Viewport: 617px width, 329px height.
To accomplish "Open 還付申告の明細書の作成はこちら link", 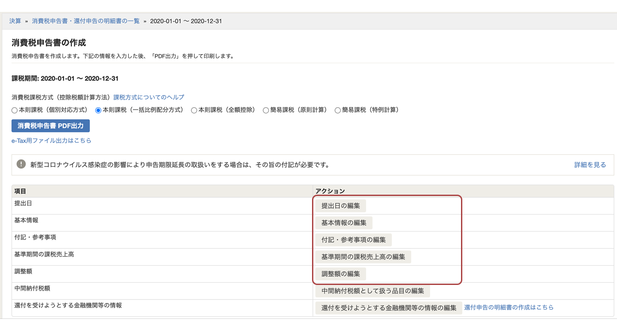I will click(x=509, y=307).
